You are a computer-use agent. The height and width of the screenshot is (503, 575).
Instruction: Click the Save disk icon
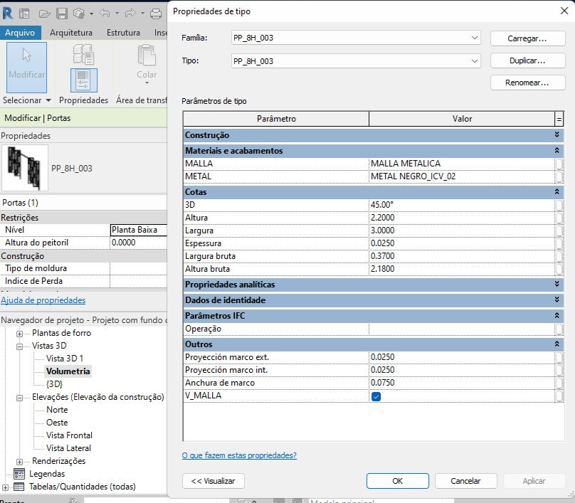[62, 14]
